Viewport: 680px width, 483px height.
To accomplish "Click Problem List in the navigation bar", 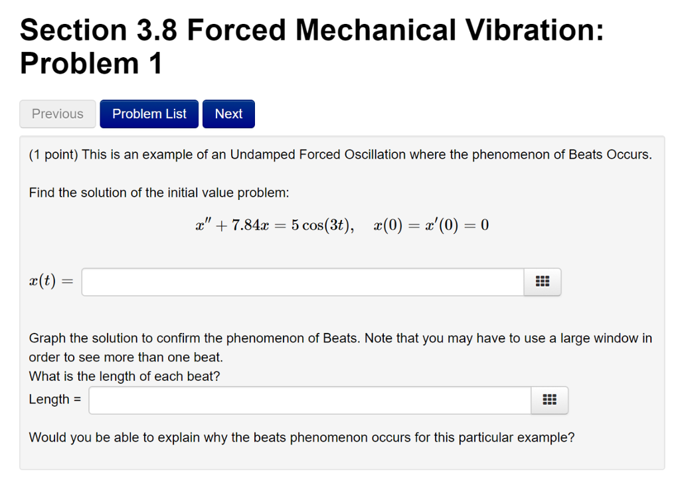I will tap(149, 114).
